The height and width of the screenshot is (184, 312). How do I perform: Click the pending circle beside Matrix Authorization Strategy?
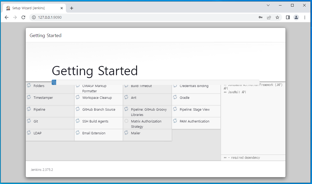pyautogui.click(x=126, y=121)
